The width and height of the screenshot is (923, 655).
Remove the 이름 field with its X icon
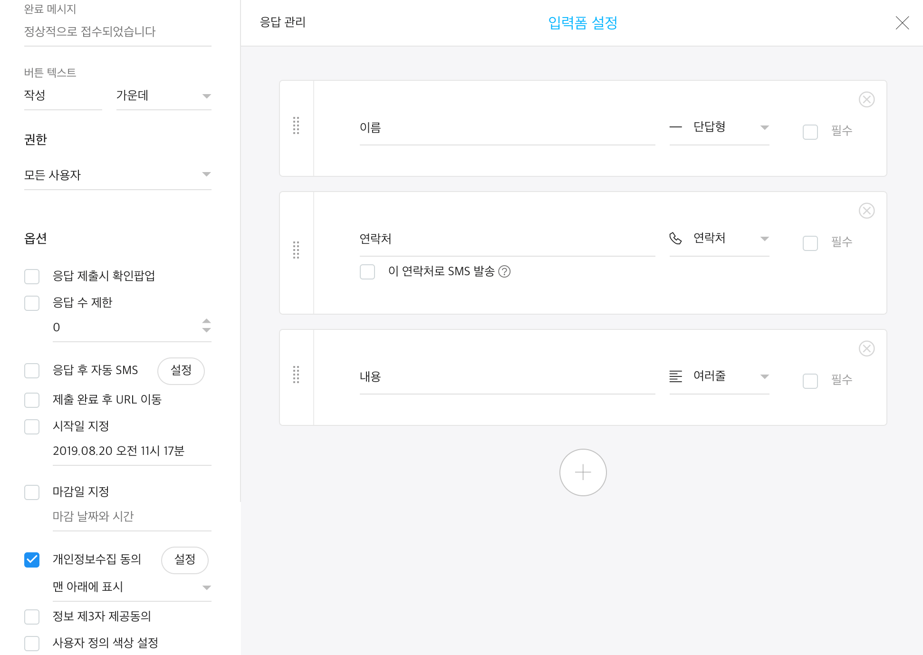pos(866,100)
